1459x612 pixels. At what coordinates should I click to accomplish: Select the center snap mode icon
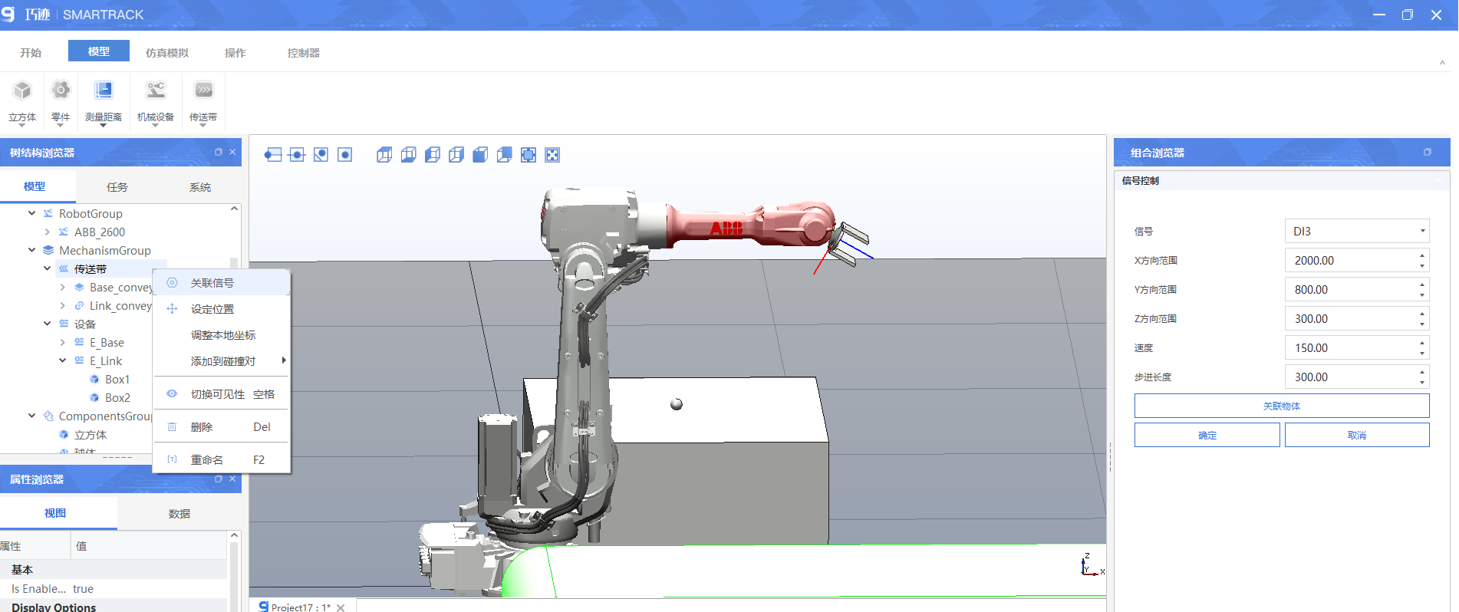tap(345, 155)
